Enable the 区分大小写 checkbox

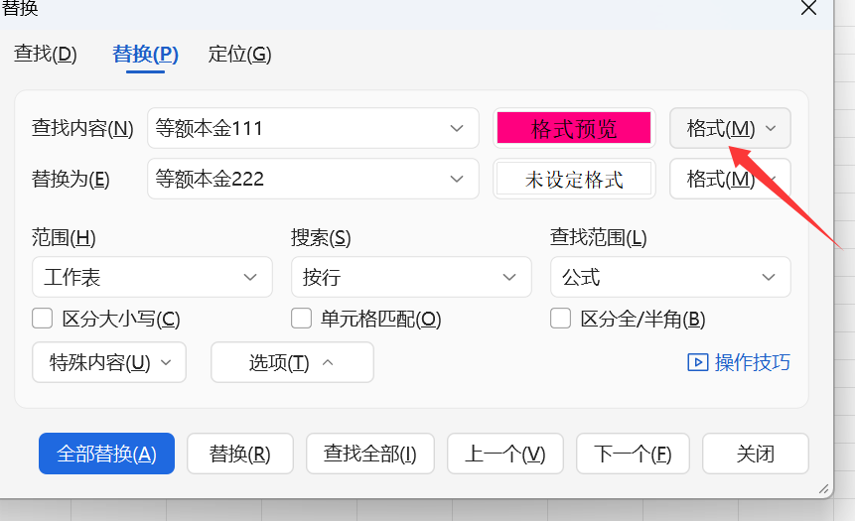[42, 319]
